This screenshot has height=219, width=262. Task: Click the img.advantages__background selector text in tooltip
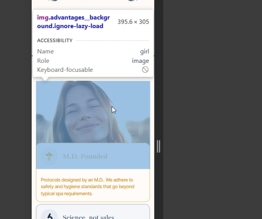point(73,22)
